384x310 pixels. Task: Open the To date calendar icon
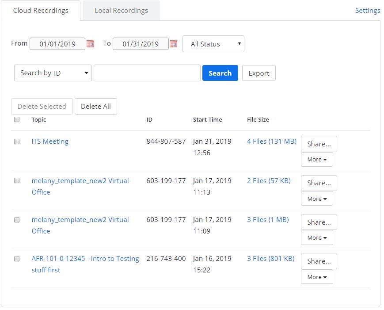(173, 44)
